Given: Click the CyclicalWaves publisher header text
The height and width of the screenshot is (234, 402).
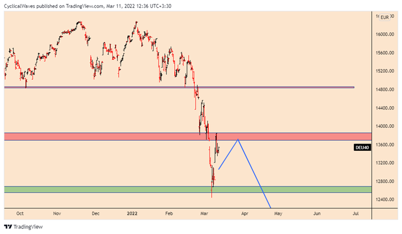Looking at the screenshot, I should (88, 6).
